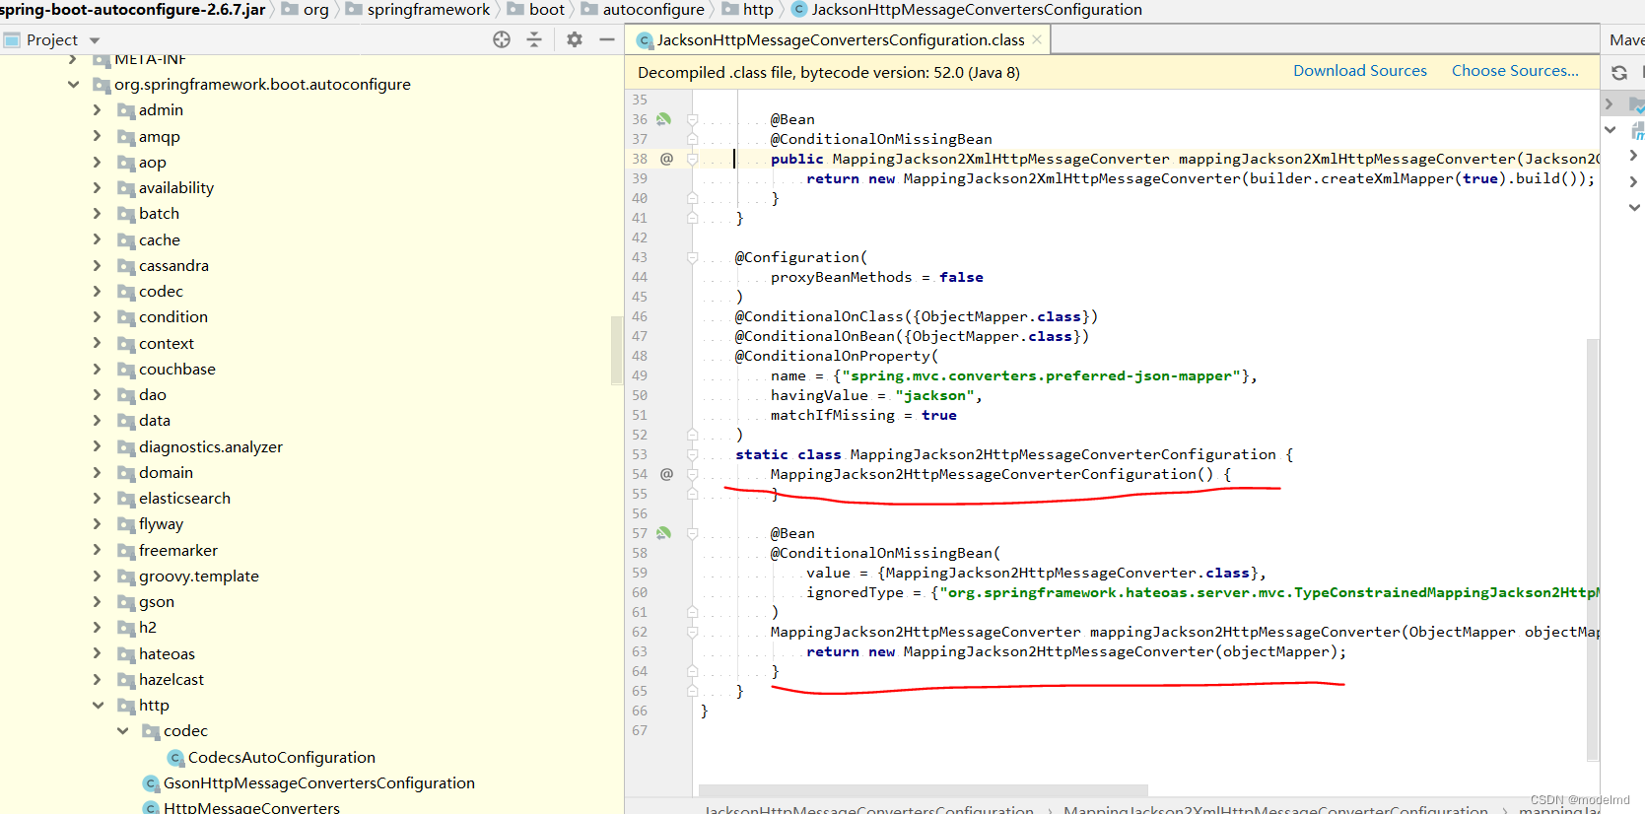Screen dimensions: 1645x814
Task: Click the admin package folder icon
Action: pyautogui.click(x=126, y=110)
